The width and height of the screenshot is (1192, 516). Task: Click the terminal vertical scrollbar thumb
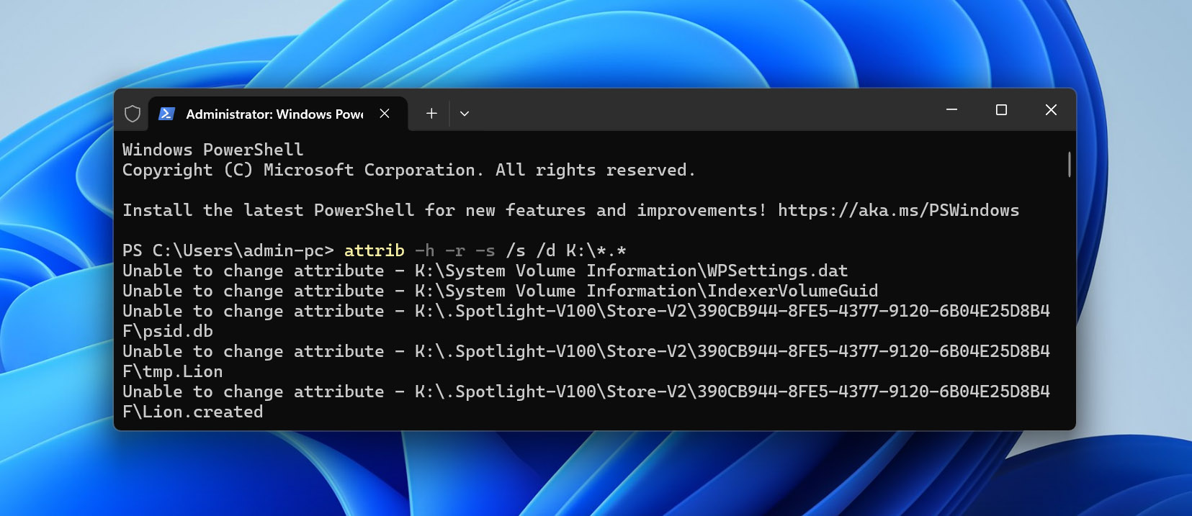(x=1069, y=164)
